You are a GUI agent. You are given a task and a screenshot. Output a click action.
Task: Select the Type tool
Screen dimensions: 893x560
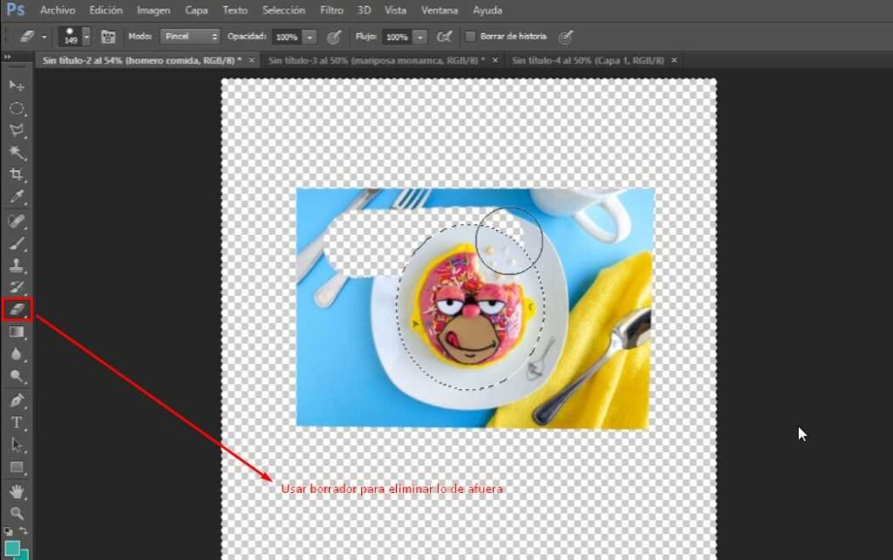[x=17, y=423]
